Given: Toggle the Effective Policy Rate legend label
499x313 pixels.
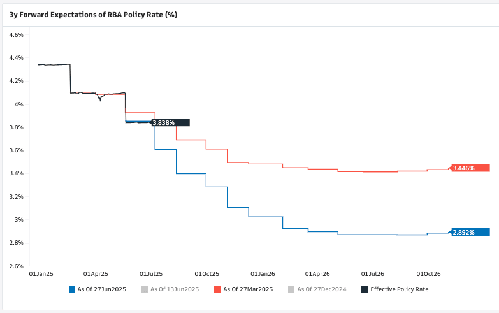Looking at the screenshot, I should click(x=399, y=289).
